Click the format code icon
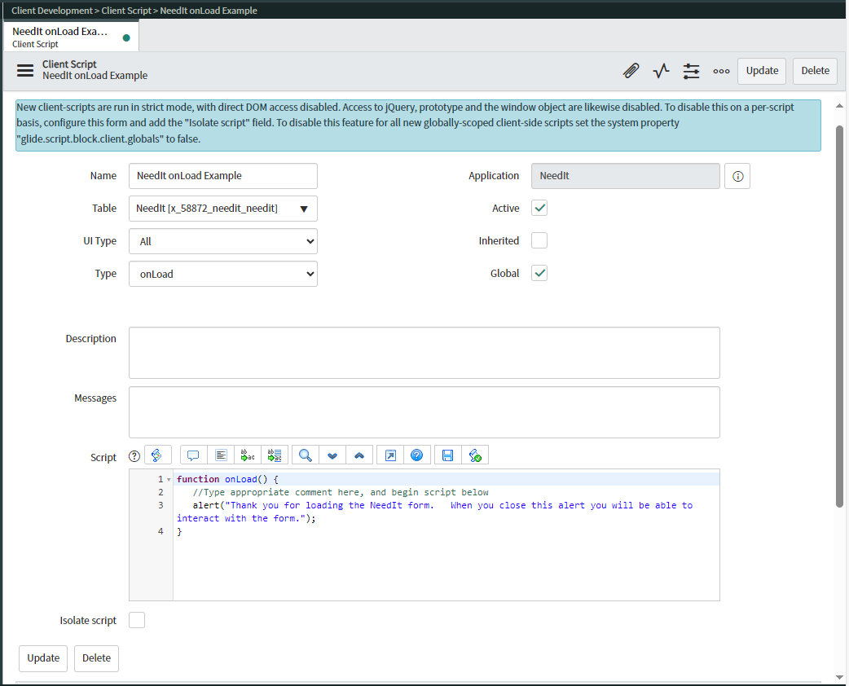This screenshot has height=686, width=849. pyautogui.click(x=221, y=455)
